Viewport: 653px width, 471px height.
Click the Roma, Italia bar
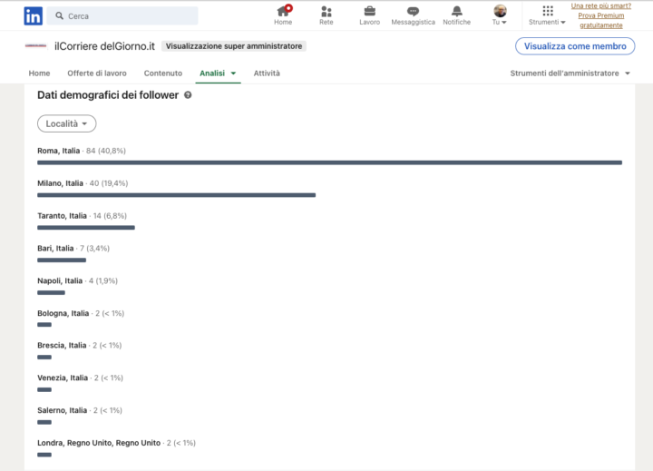[x=329, y=162]
